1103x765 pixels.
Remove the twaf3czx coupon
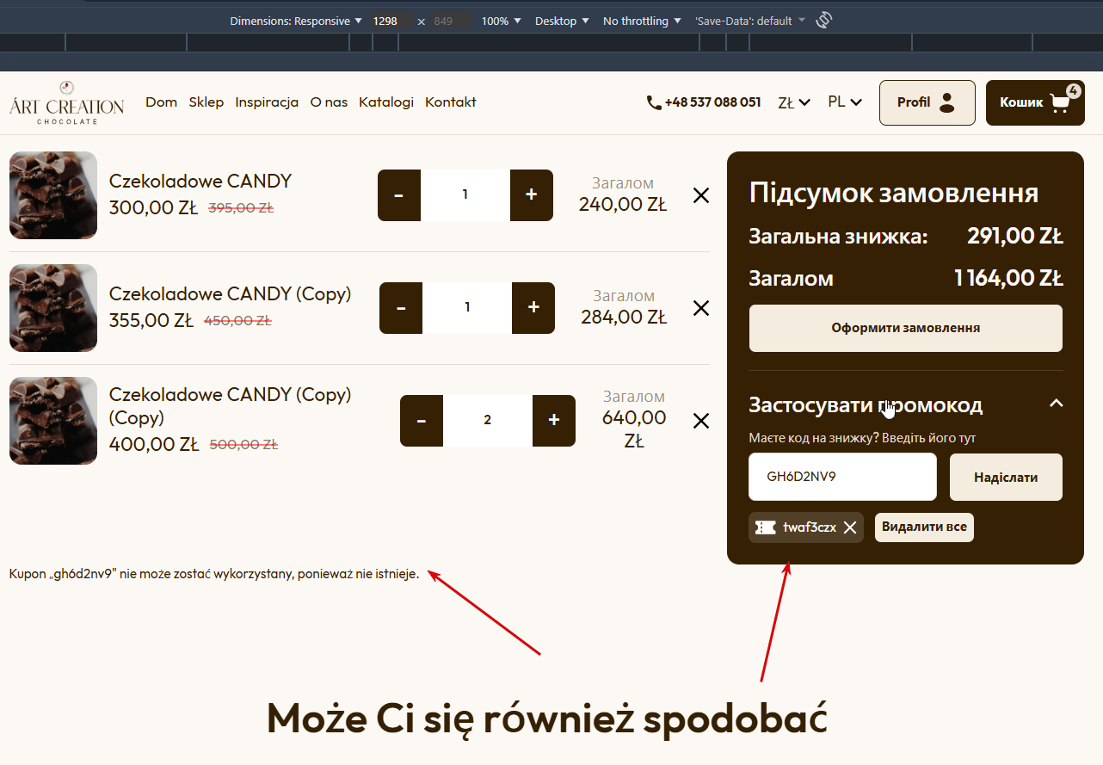pos(850,527)
